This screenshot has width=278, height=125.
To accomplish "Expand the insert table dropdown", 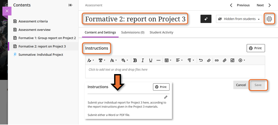I will tap(168, 60).
